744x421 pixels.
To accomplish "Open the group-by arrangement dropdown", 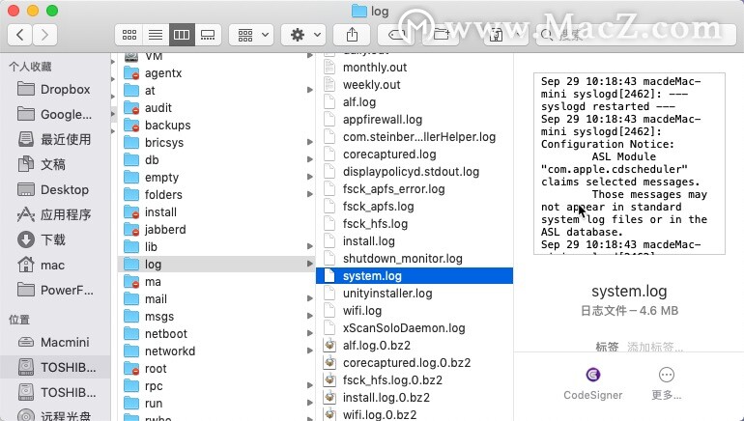I will (251, 35).
